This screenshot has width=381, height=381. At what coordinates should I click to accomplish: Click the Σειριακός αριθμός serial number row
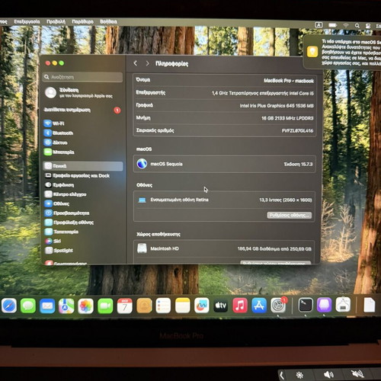click(225, 130)
